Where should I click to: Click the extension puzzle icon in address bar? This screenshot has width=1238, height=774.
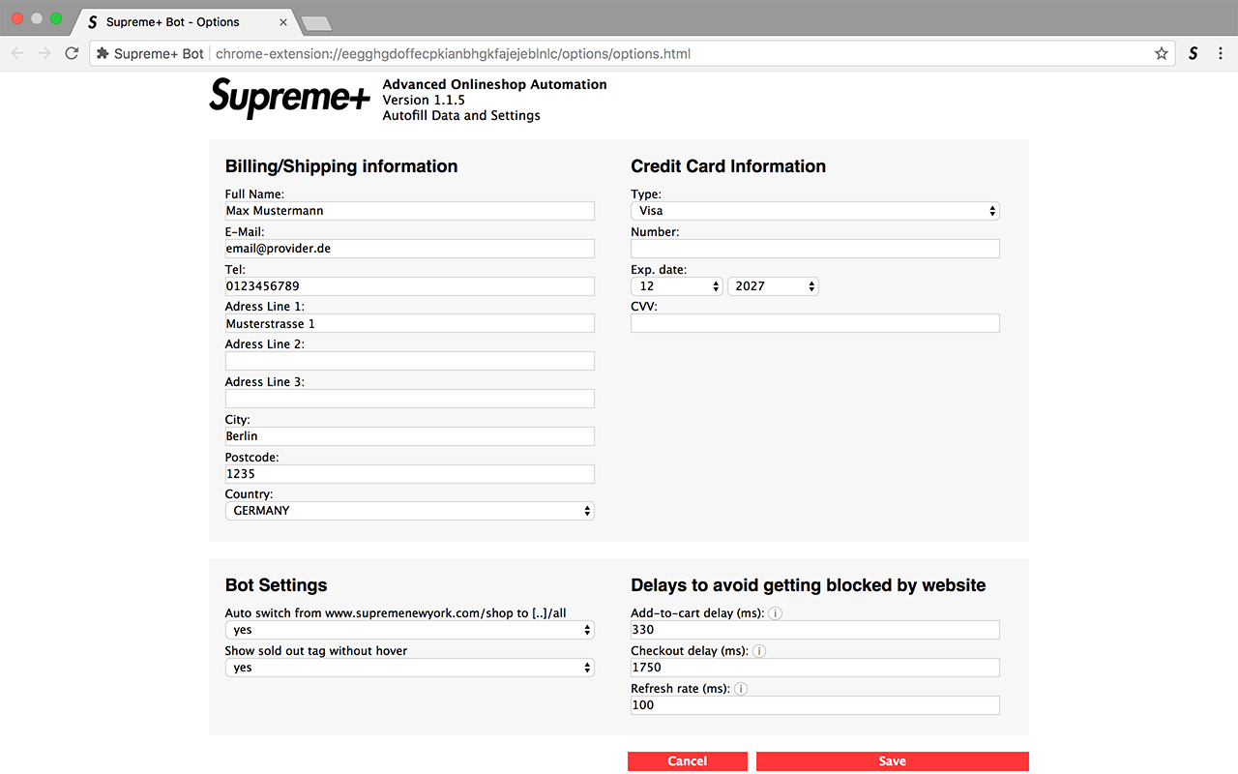click(103, 54)
